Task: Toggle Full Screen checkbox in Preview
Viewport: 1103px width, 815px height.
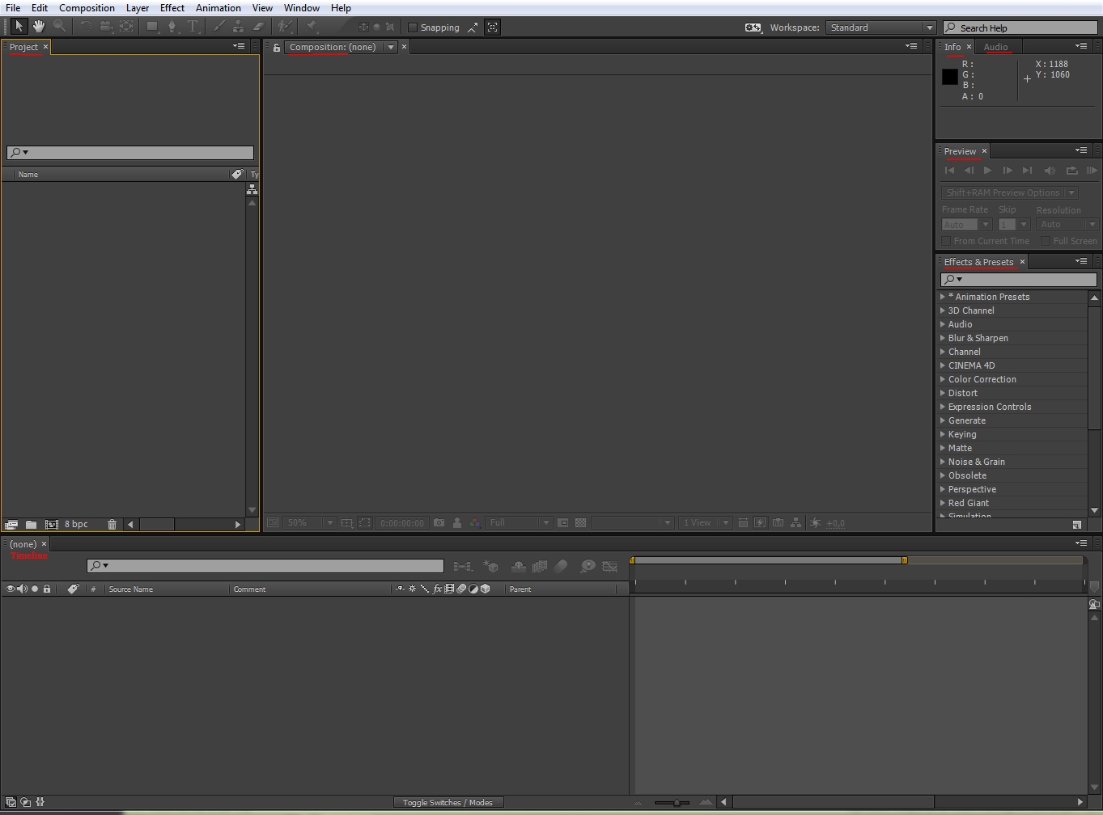Action: (x=1046, y=241)
